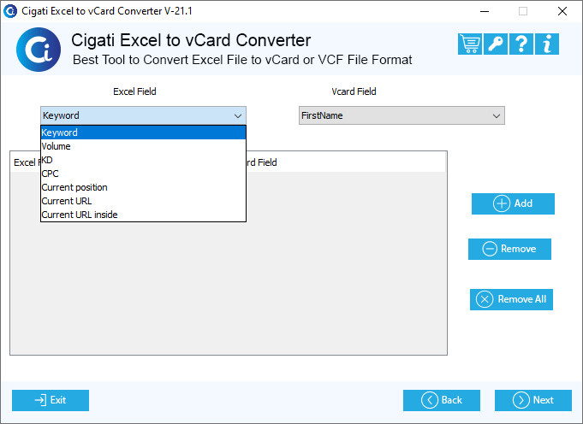Click the title bar app icon
The height and width of the screenshot is (424, 583).
(x=10, y=11)
